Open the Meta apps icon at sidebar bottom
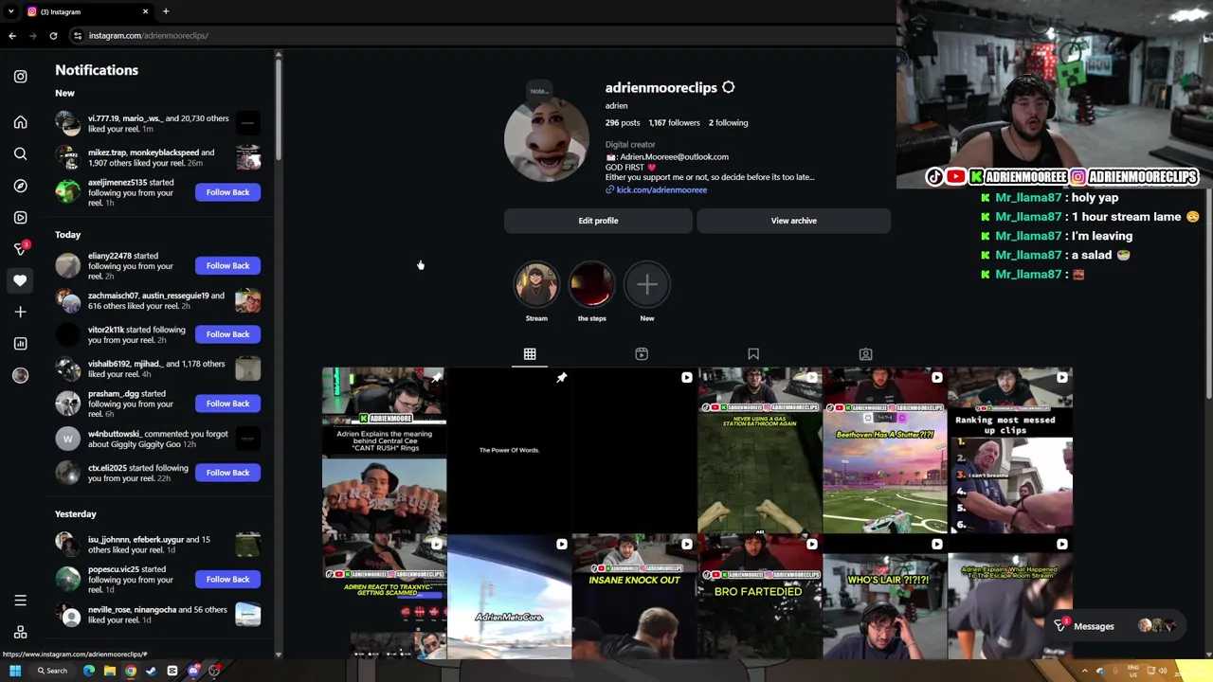This screenshot has height=682, width=1213. (x=20, y=632)
